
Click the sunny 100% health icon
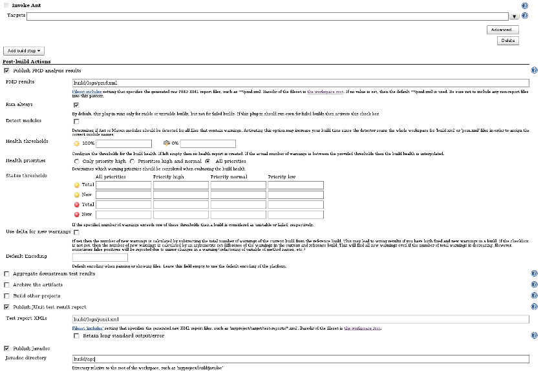tap(76, 143)
